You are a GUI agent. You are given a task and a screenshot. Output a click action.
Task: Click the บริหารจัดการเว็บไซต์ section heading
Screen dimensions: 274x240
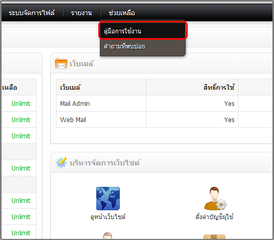[x=105, y=163]
